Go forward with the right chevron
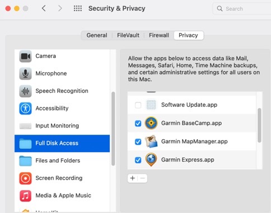The image size is (271, 213). click(60, 8)
